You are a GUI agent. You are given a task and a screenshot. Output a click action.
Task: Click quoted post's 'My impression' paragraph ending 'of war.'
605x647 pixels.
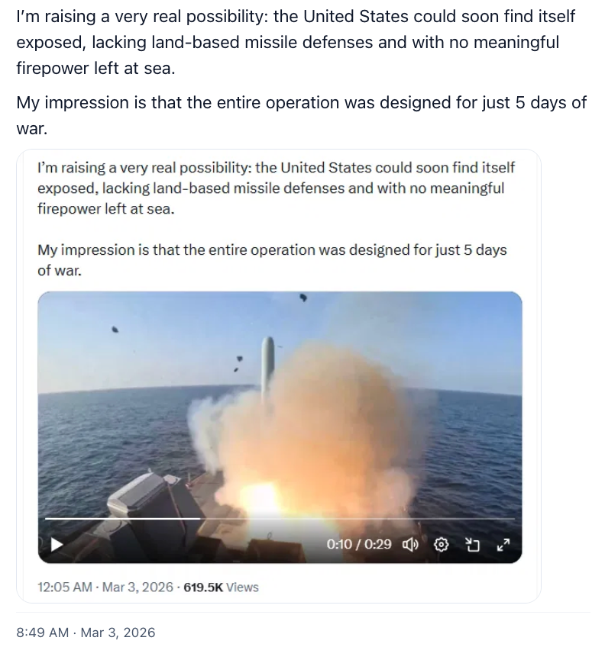(272, 260)
